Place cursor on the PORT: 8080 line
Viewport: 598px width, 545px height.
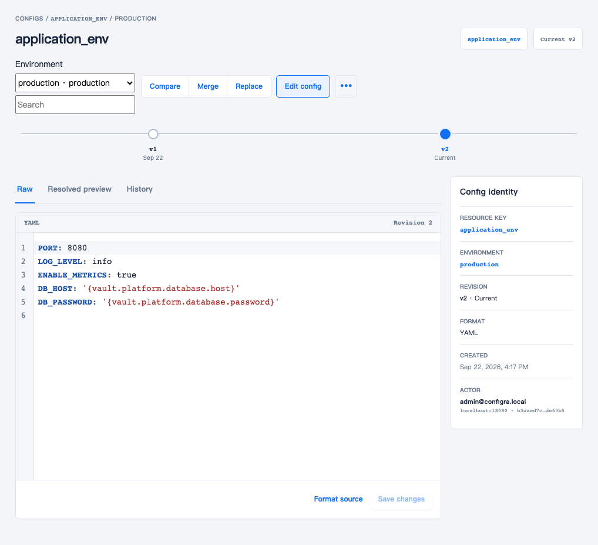tap(237, 248)
